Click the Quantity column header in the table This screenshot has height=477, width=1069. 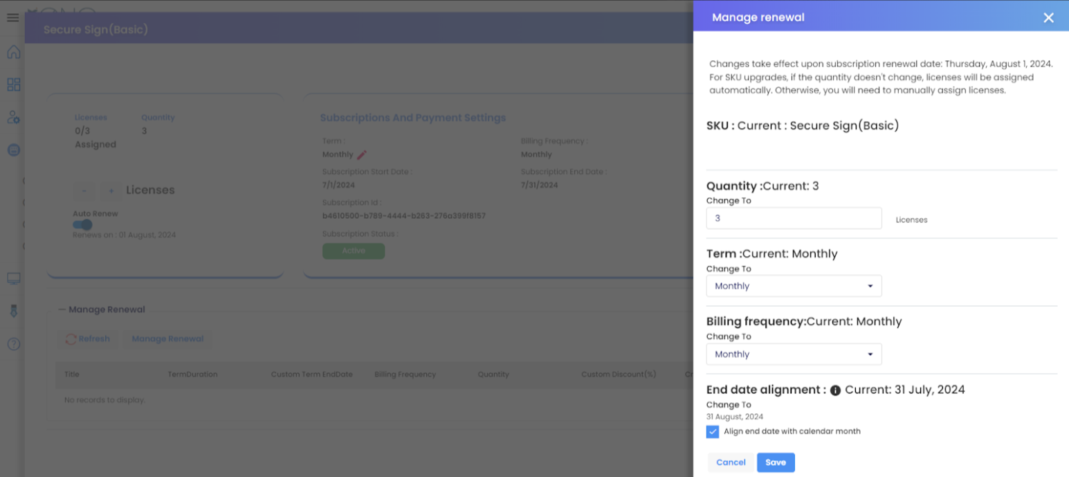tap(493, 375)
